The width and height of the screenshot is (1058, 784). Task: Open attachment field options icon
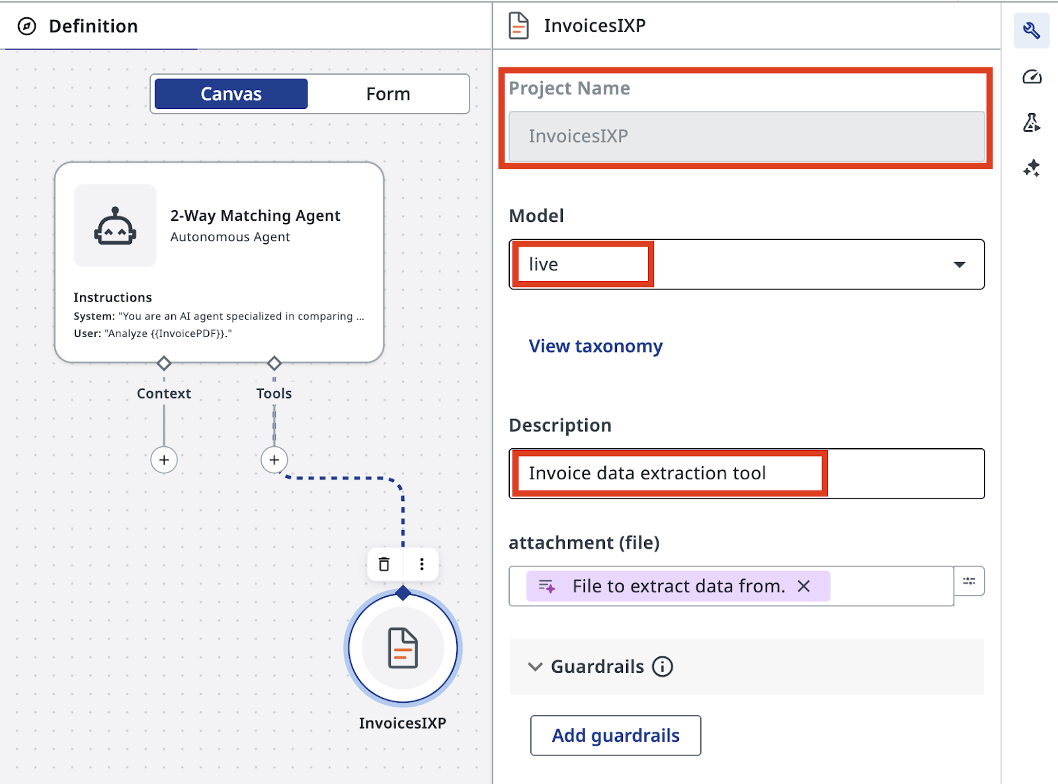969,581
